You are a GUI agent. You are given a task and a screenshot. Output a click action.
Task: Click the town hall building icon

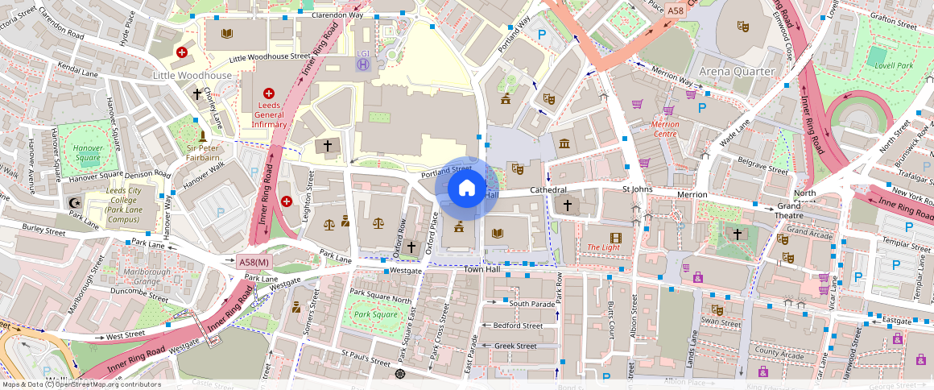tap(458, 227)
